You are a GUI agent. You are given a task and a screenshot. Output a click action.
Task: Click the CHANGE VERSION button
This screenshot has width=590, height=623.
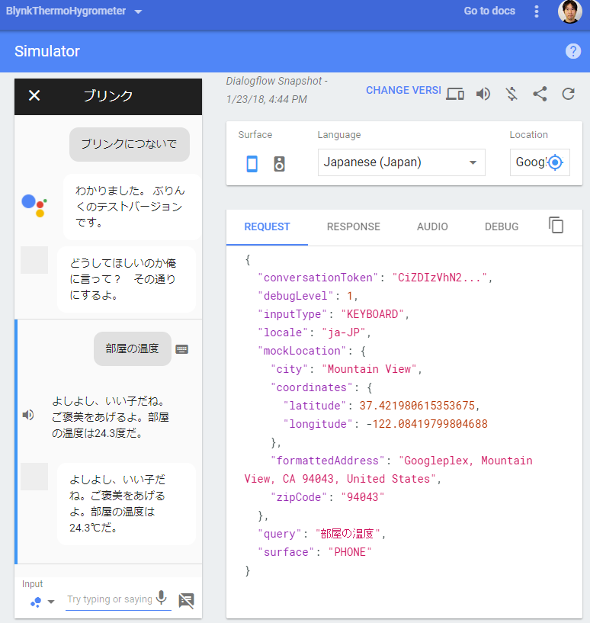(403, 90)
